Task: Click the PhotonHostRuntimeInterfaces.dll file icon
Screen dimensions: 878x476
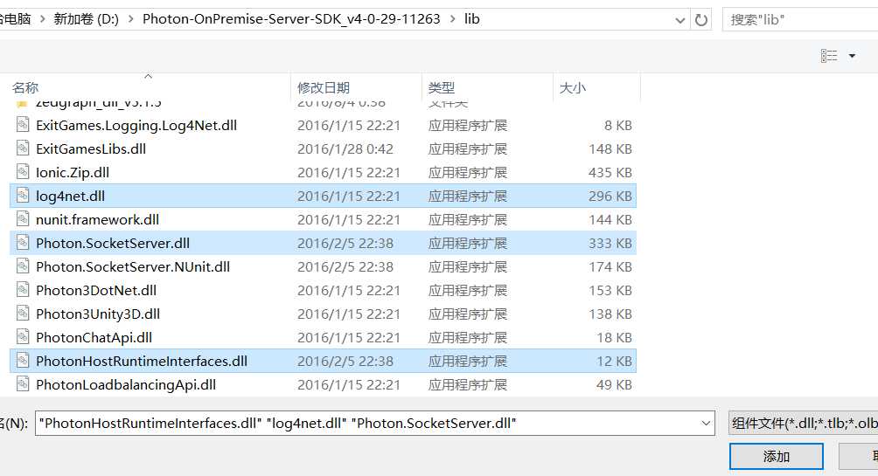Action: coord(23,360)
